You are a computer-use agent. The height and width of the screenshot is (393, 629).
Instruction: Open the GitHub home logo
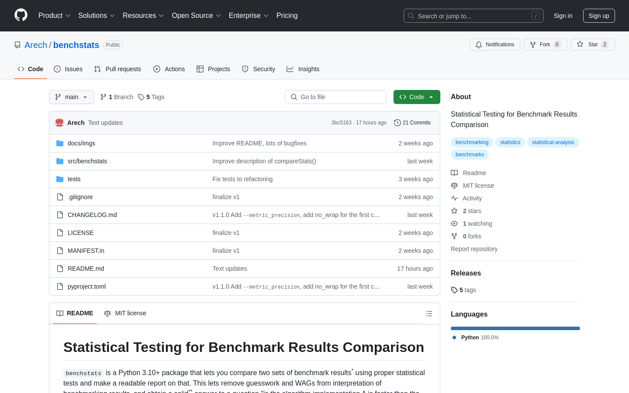pos(21,15)
